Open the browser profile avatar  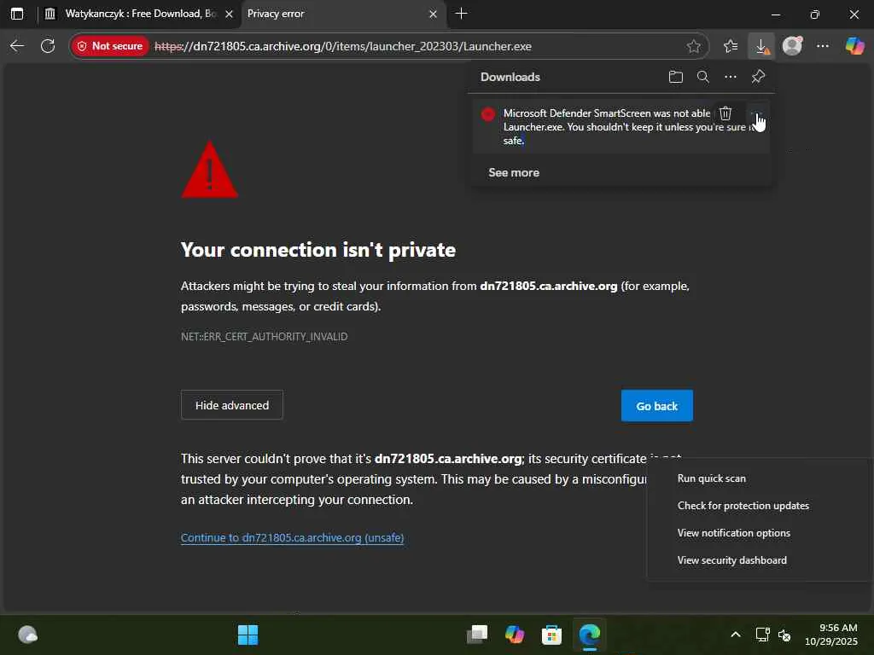[792, 46]
